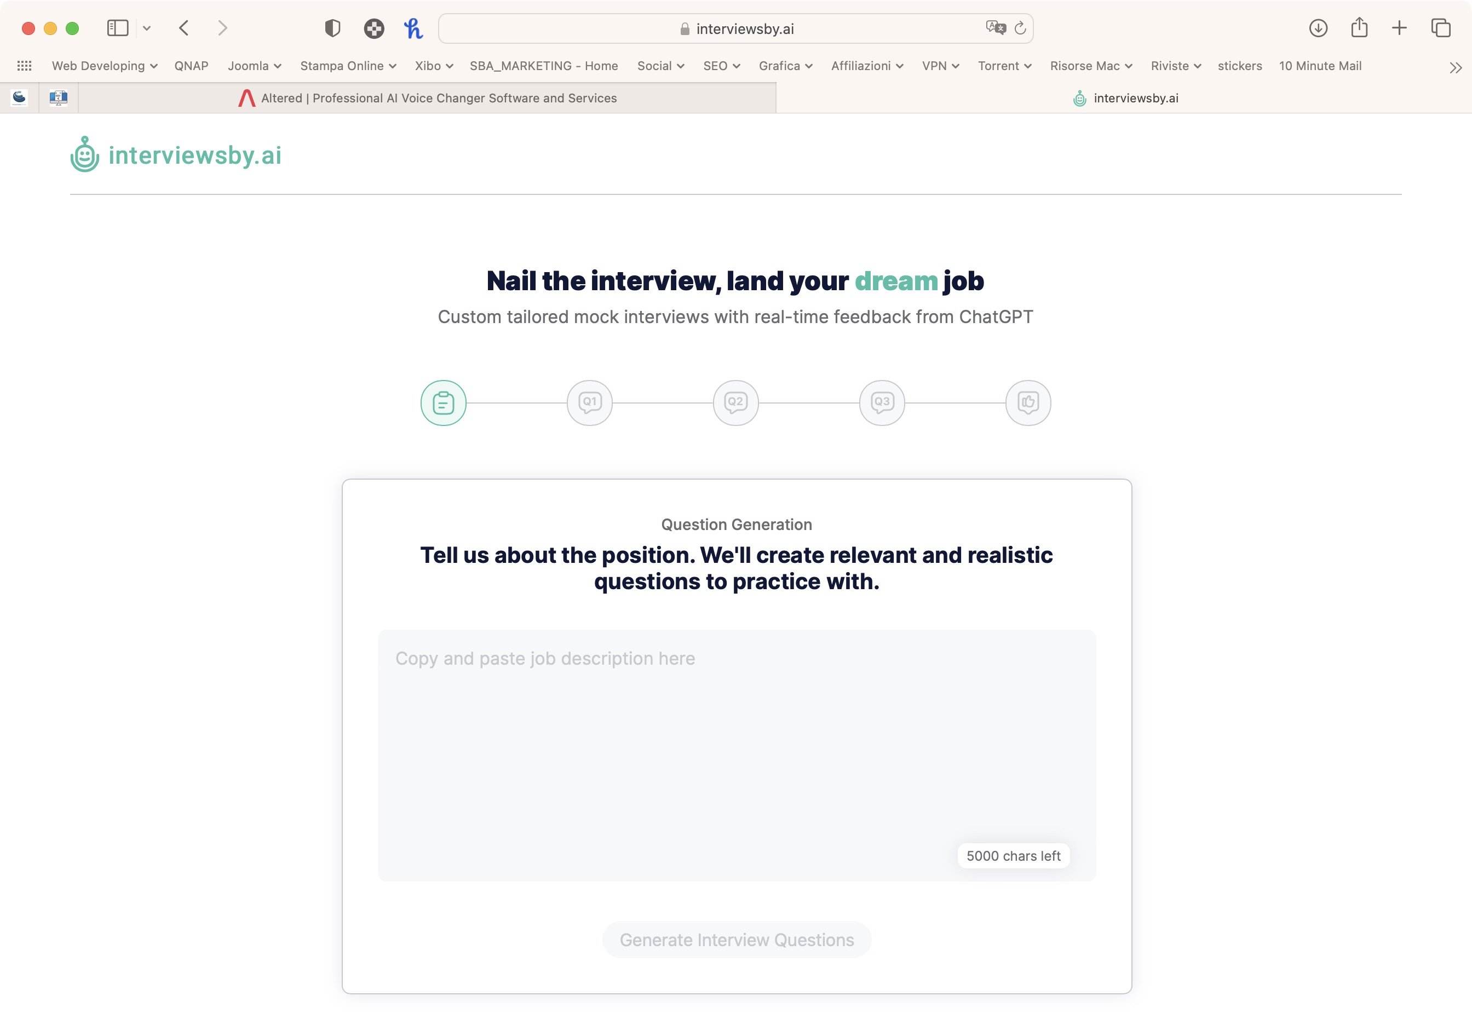
Task: Expand the Affiliazioni bookmarks folder
Action: (867, 65)
